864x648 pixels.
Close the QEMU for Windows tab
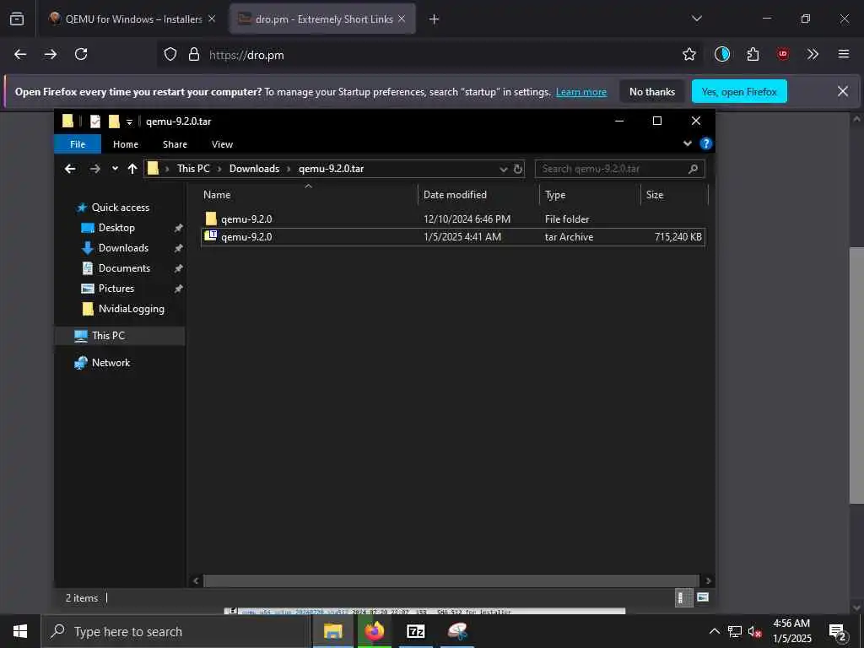(212, 19)
